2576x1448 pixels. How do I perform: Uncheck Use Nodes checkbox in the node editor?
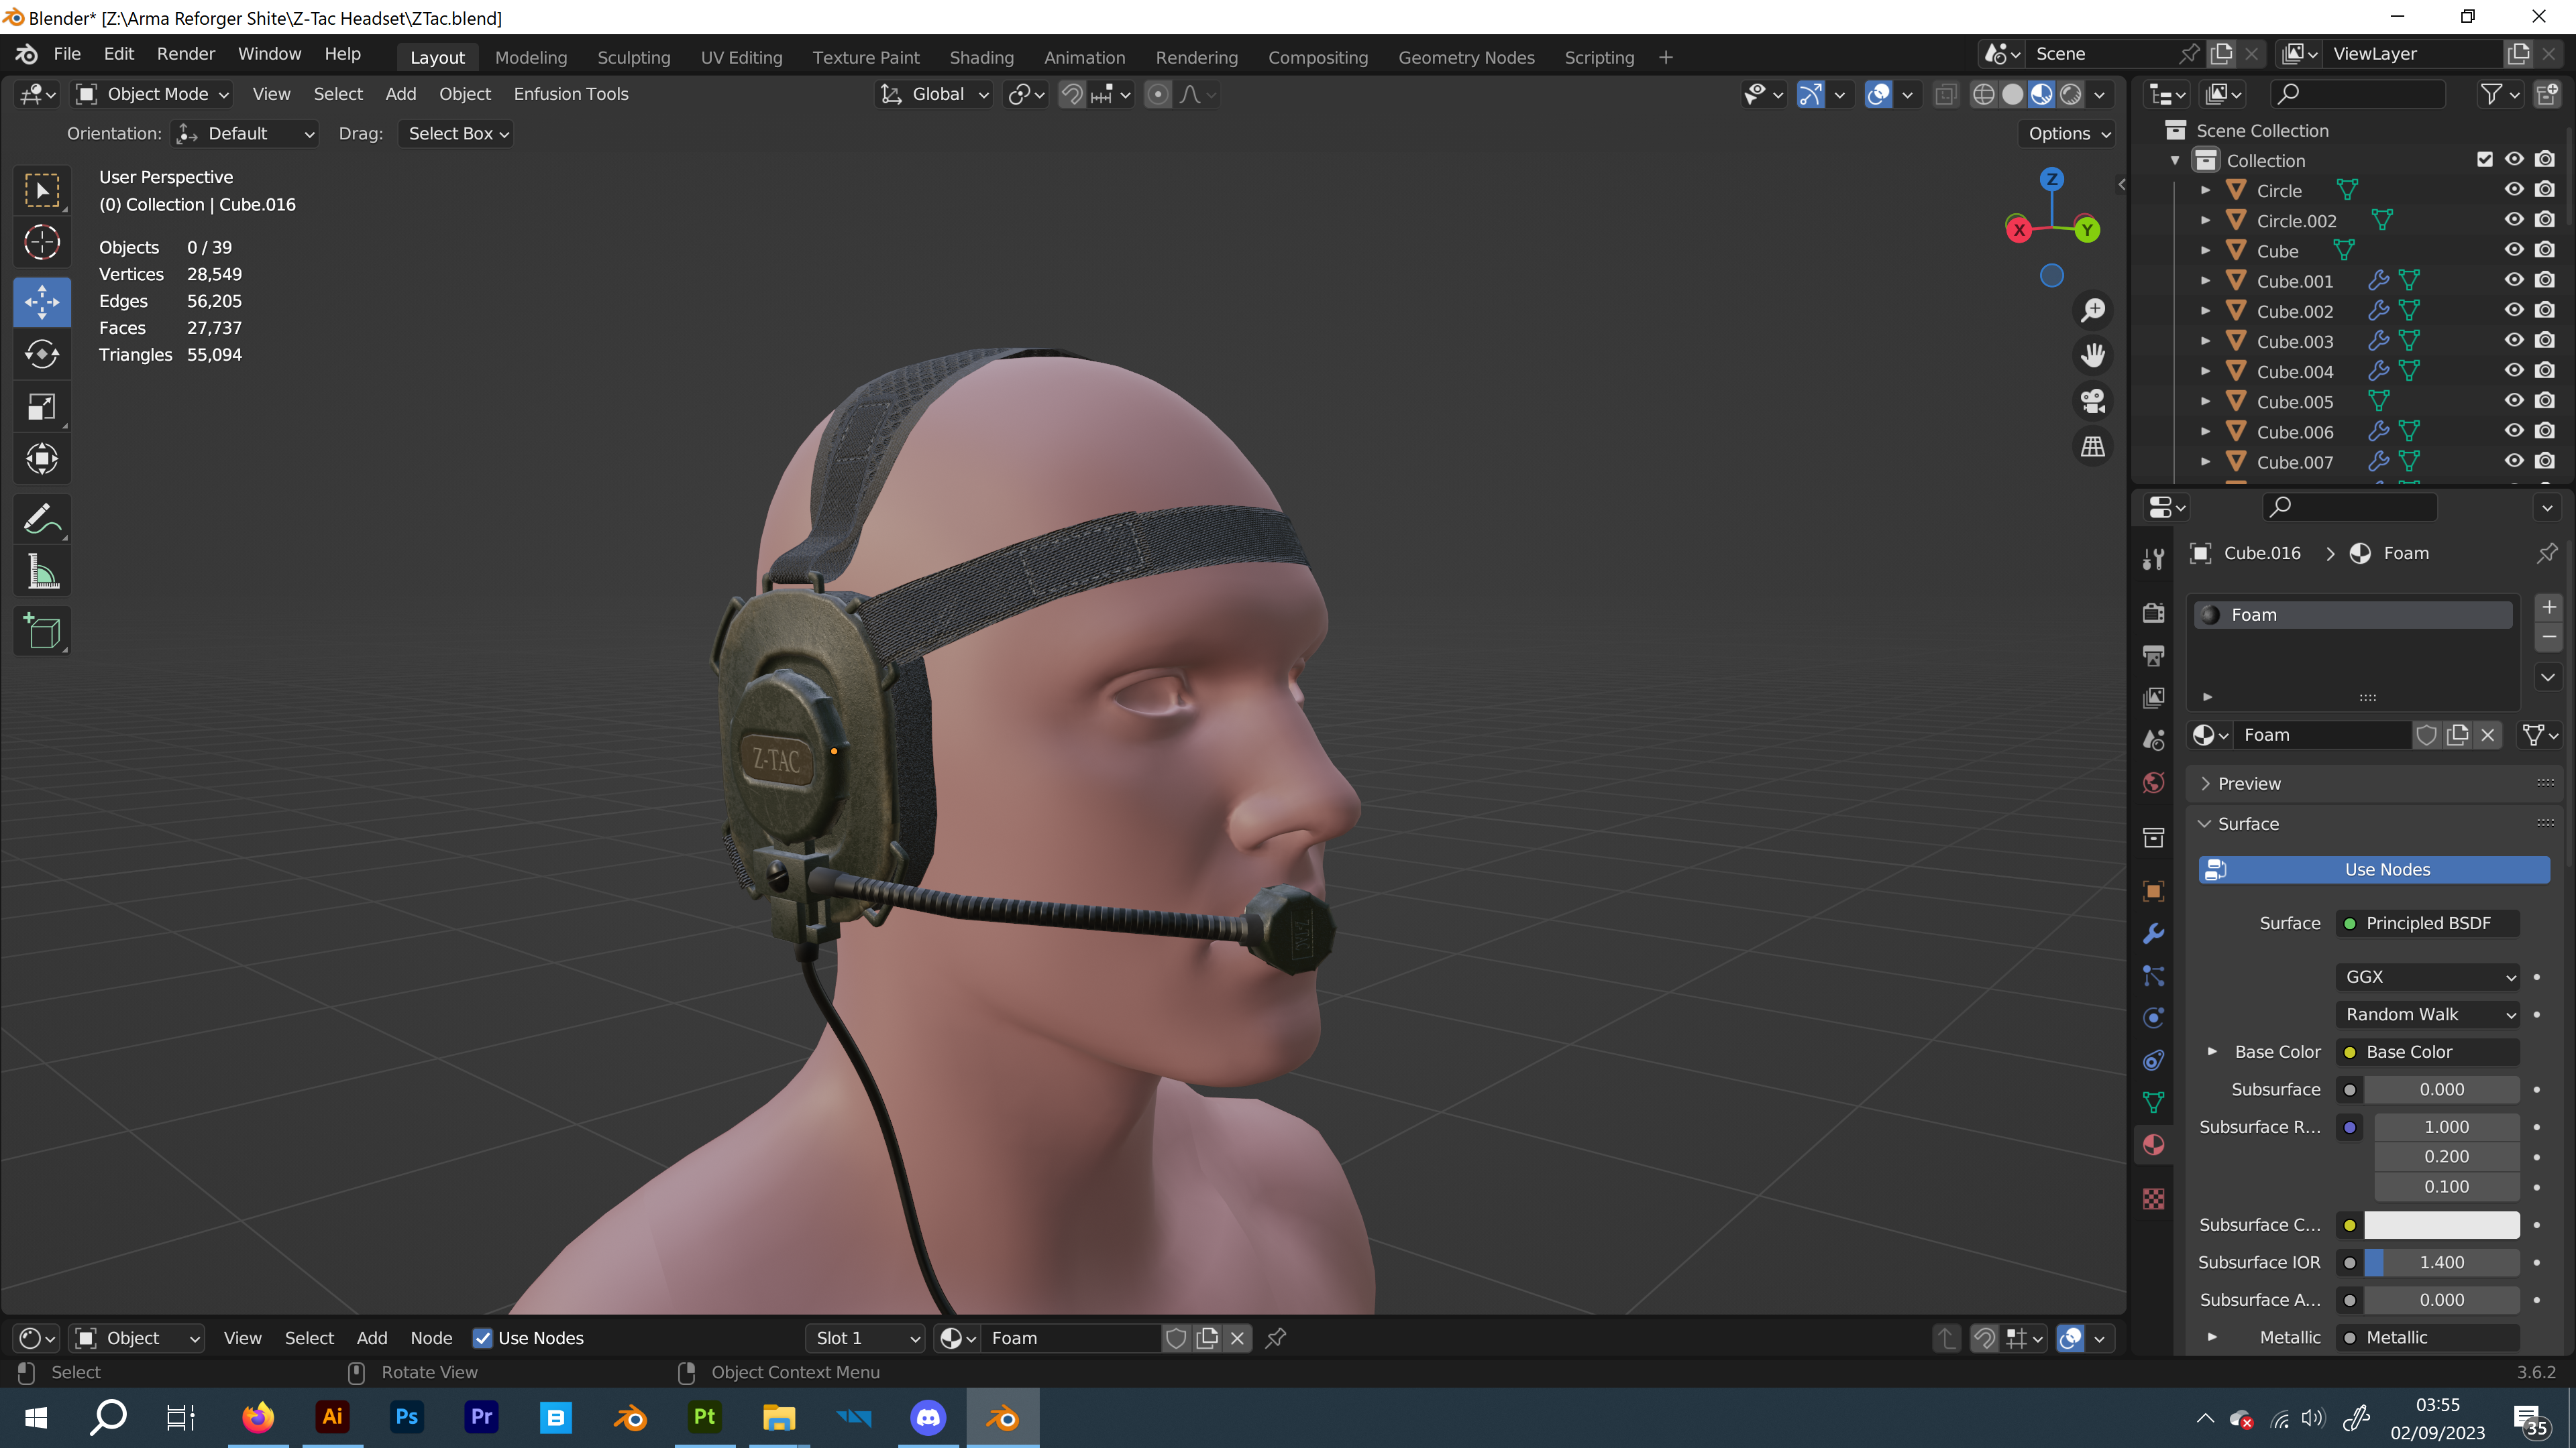point(483,1338)
